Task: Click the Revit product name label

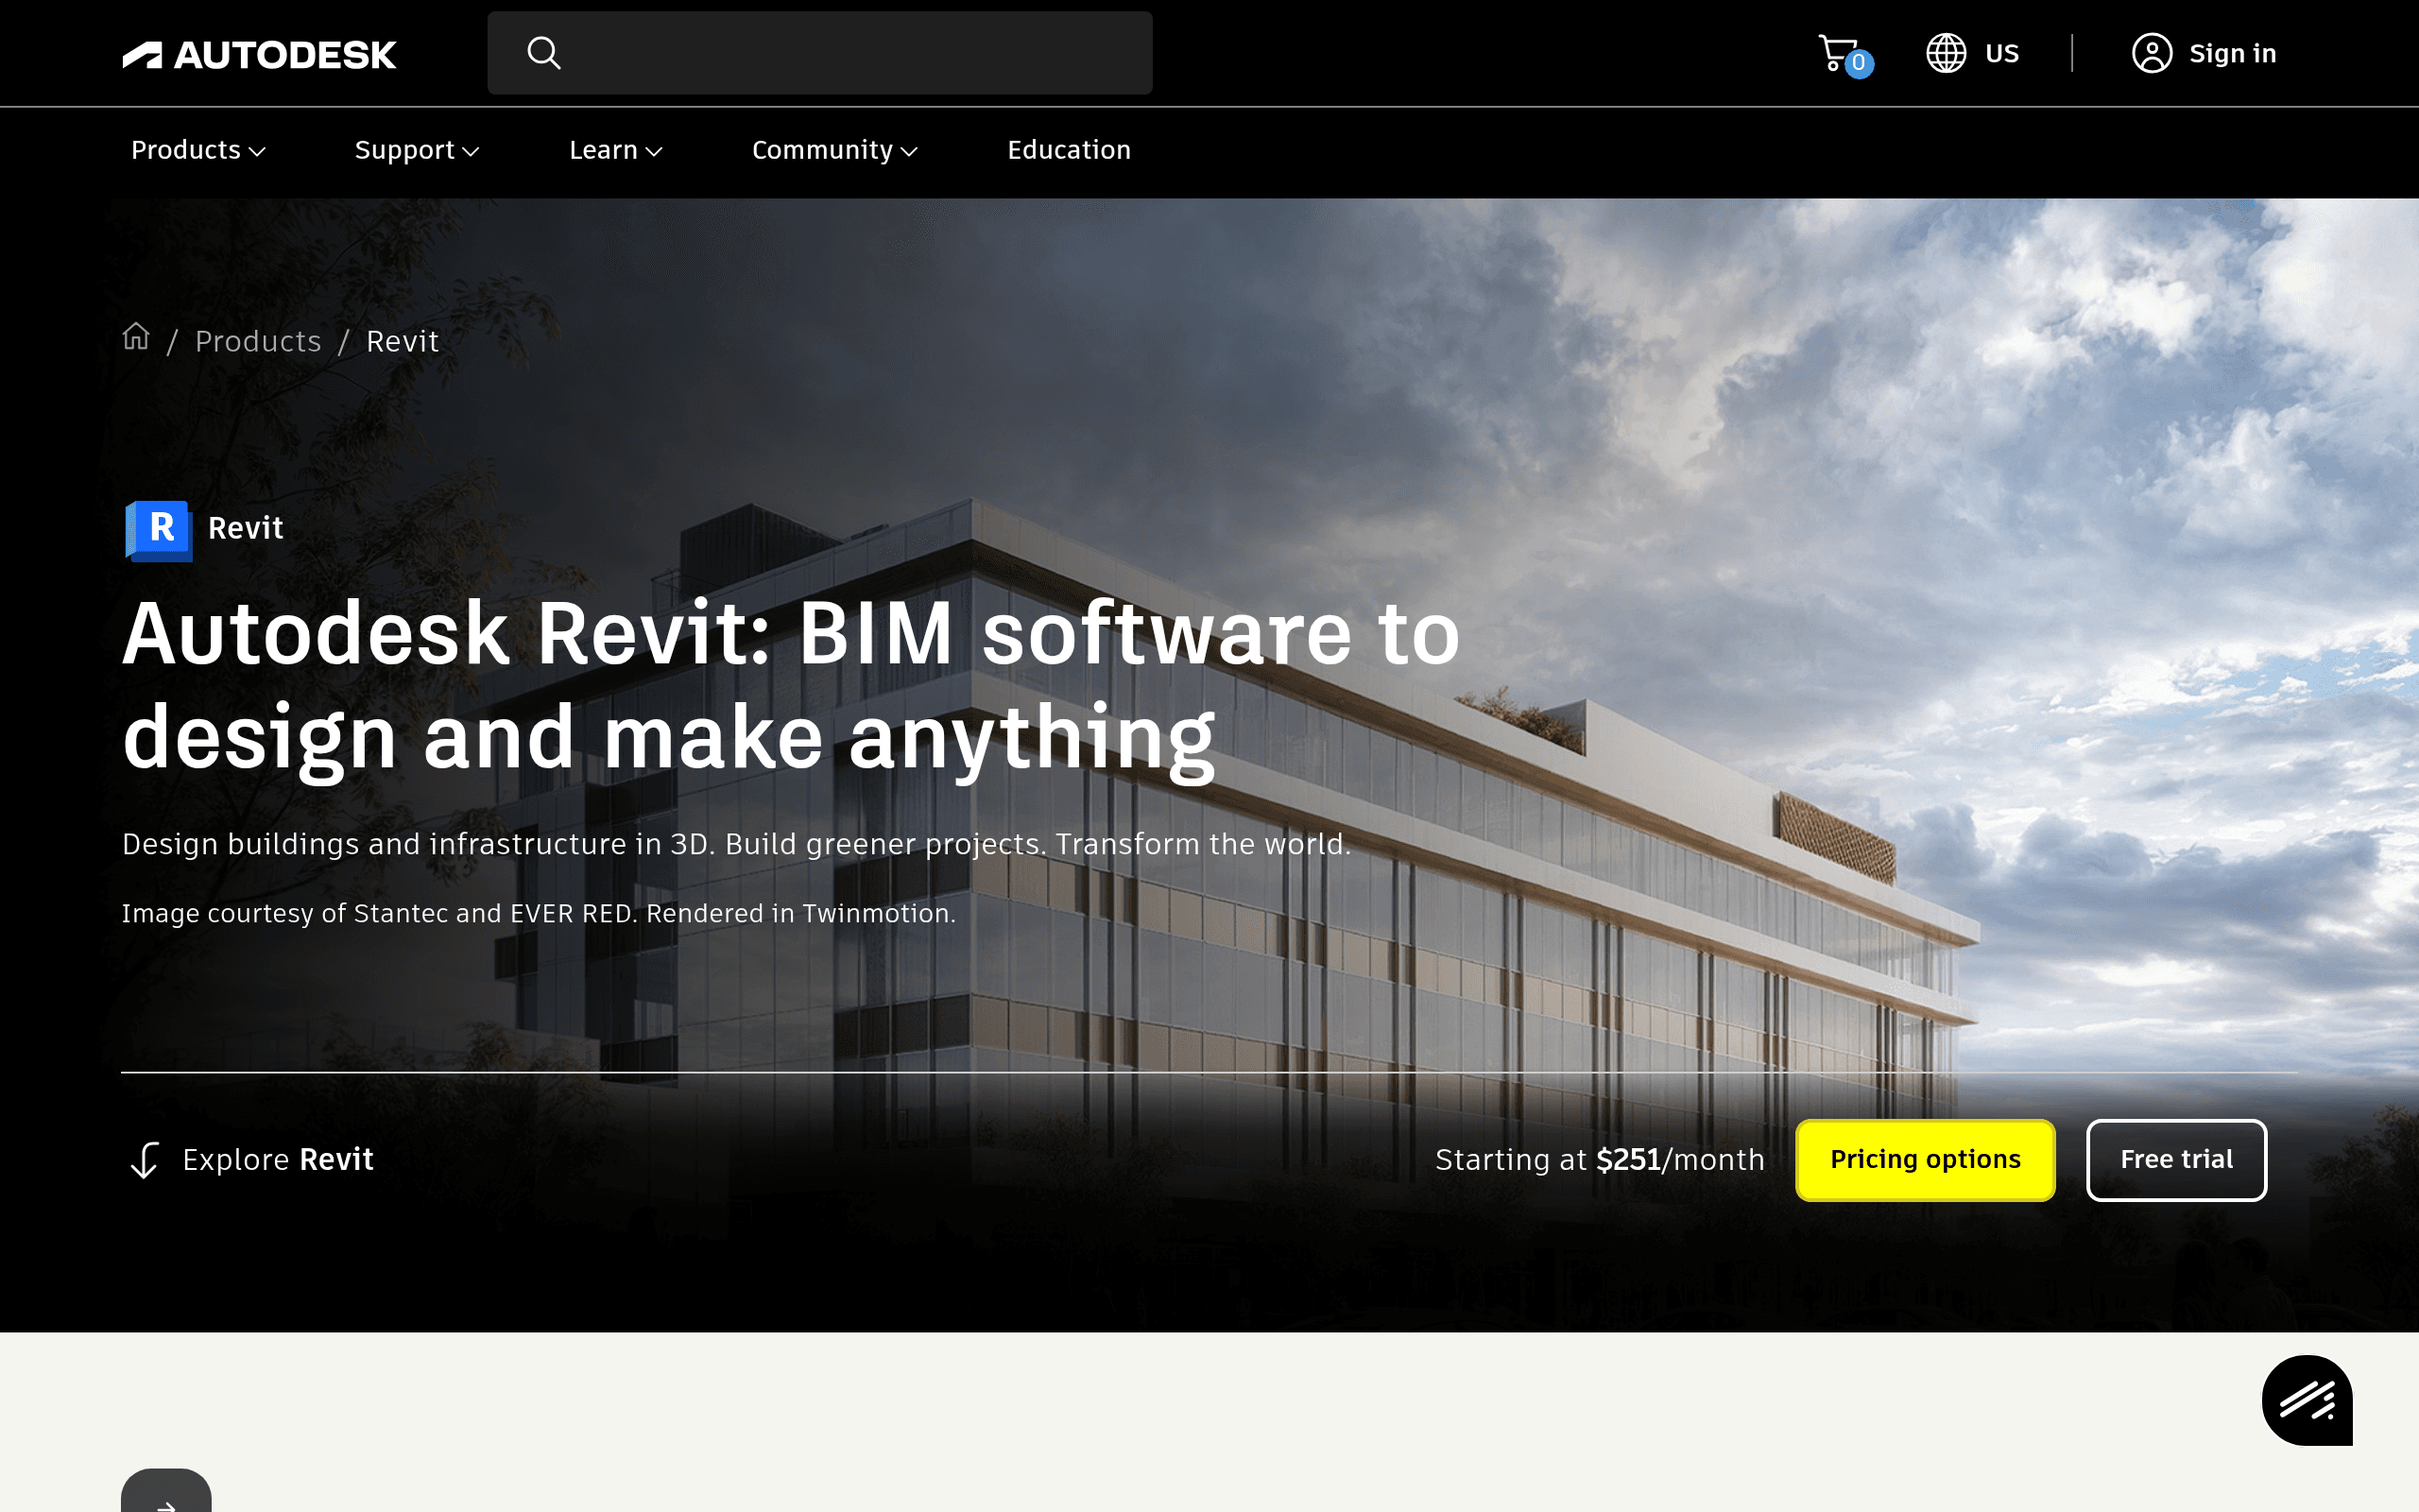Action: (246, 528)
